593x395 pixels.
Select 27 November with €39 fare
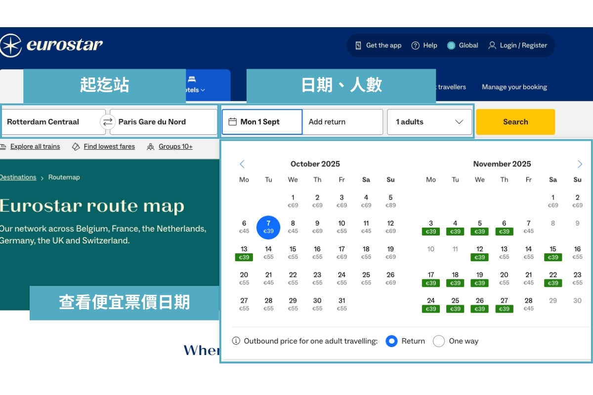click(x=504, y=305)
